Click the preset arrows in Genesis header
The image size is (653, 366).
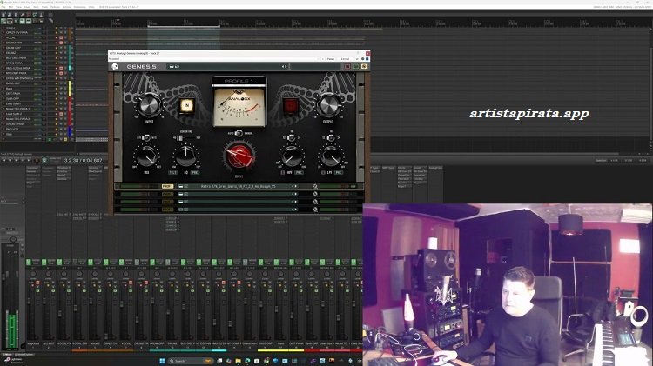coord(284,67)
